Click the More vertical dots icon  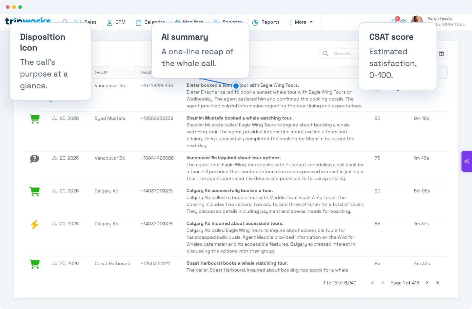(291, 23)
